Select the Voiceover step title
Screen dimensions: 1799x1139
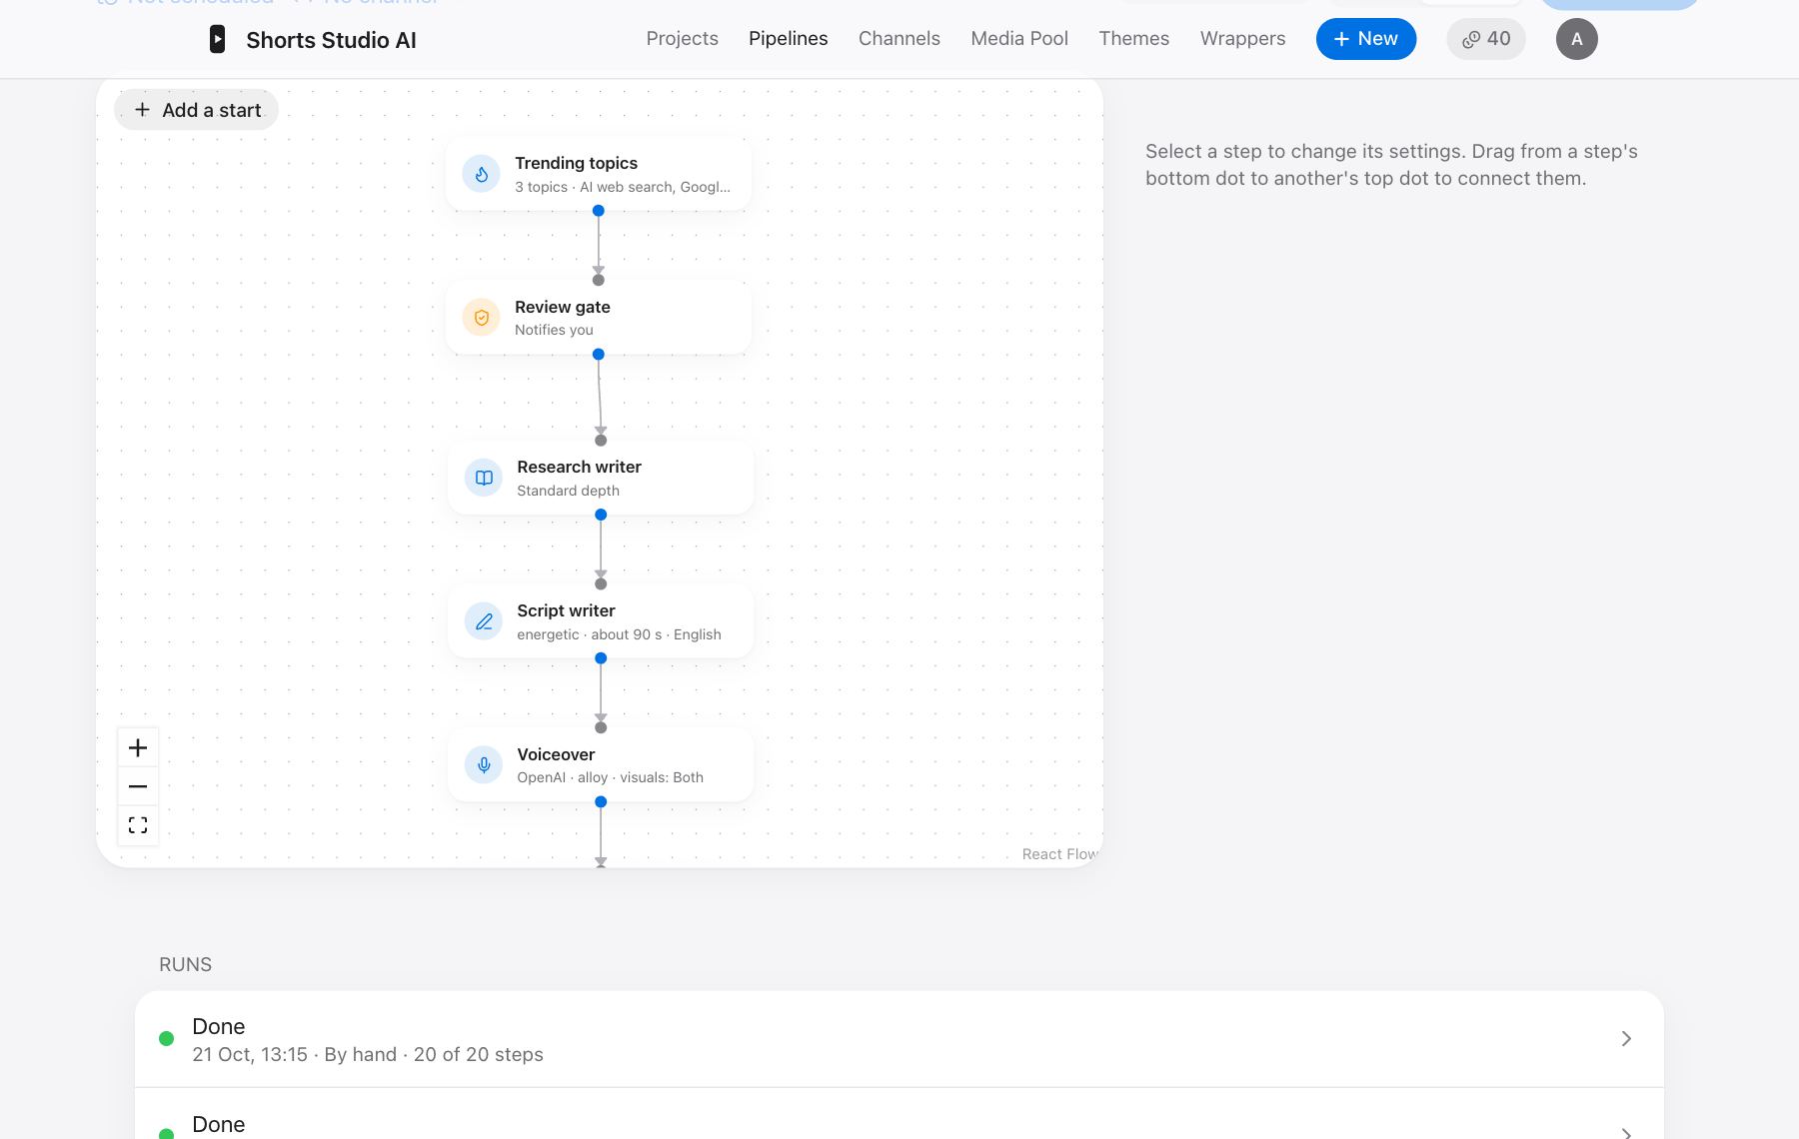[556, 754]
